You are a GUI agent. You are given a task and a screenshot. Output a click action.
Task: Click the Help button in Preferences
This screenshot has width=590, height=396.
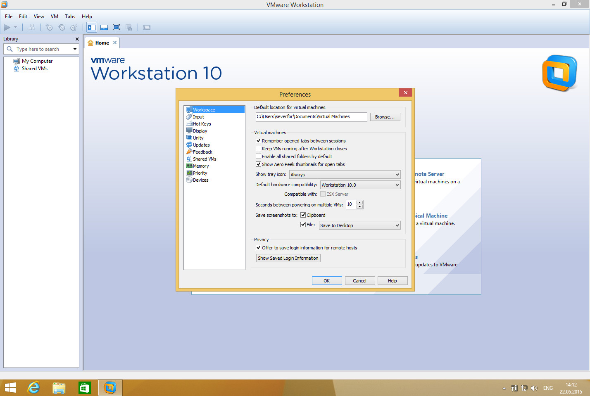pyautogui.click(x=393, y=281)
